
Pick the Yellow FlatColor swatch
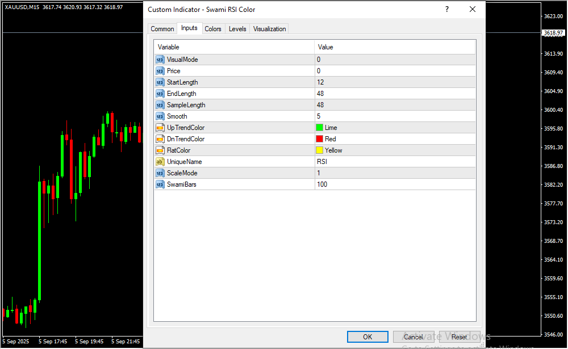pos(320,150)
